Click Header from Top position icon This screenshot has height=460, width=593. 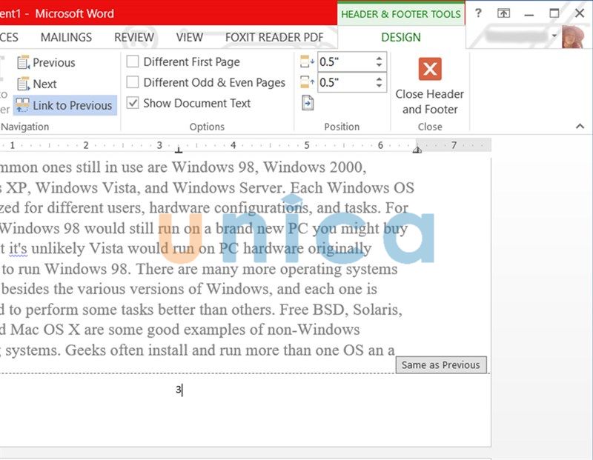(x=307, y=61)
